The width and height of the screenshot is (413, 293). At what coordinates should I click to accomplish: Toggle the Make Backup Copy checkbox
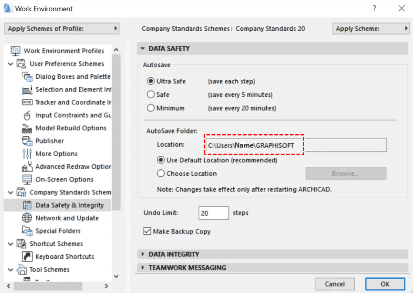coord(147,232)
